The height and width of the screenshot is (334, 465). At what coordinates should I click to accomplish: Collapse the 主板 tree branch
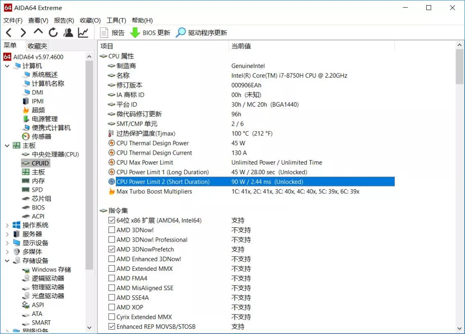pyautogui.click(x=7, y=145)
